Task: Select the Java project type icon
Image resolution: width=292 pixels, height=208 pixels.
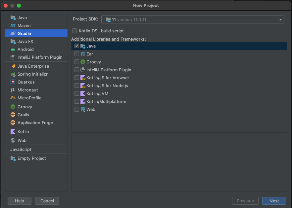Action: [13, 17]
